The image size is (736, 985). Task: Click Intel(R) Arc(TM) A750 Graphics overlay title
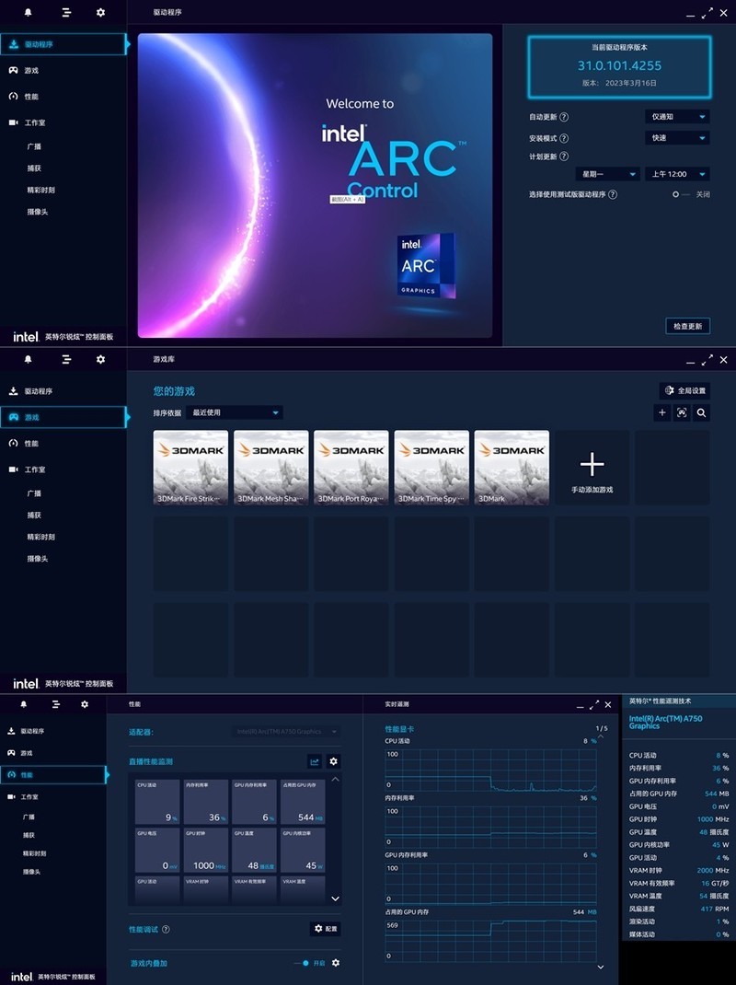(666, 723)
